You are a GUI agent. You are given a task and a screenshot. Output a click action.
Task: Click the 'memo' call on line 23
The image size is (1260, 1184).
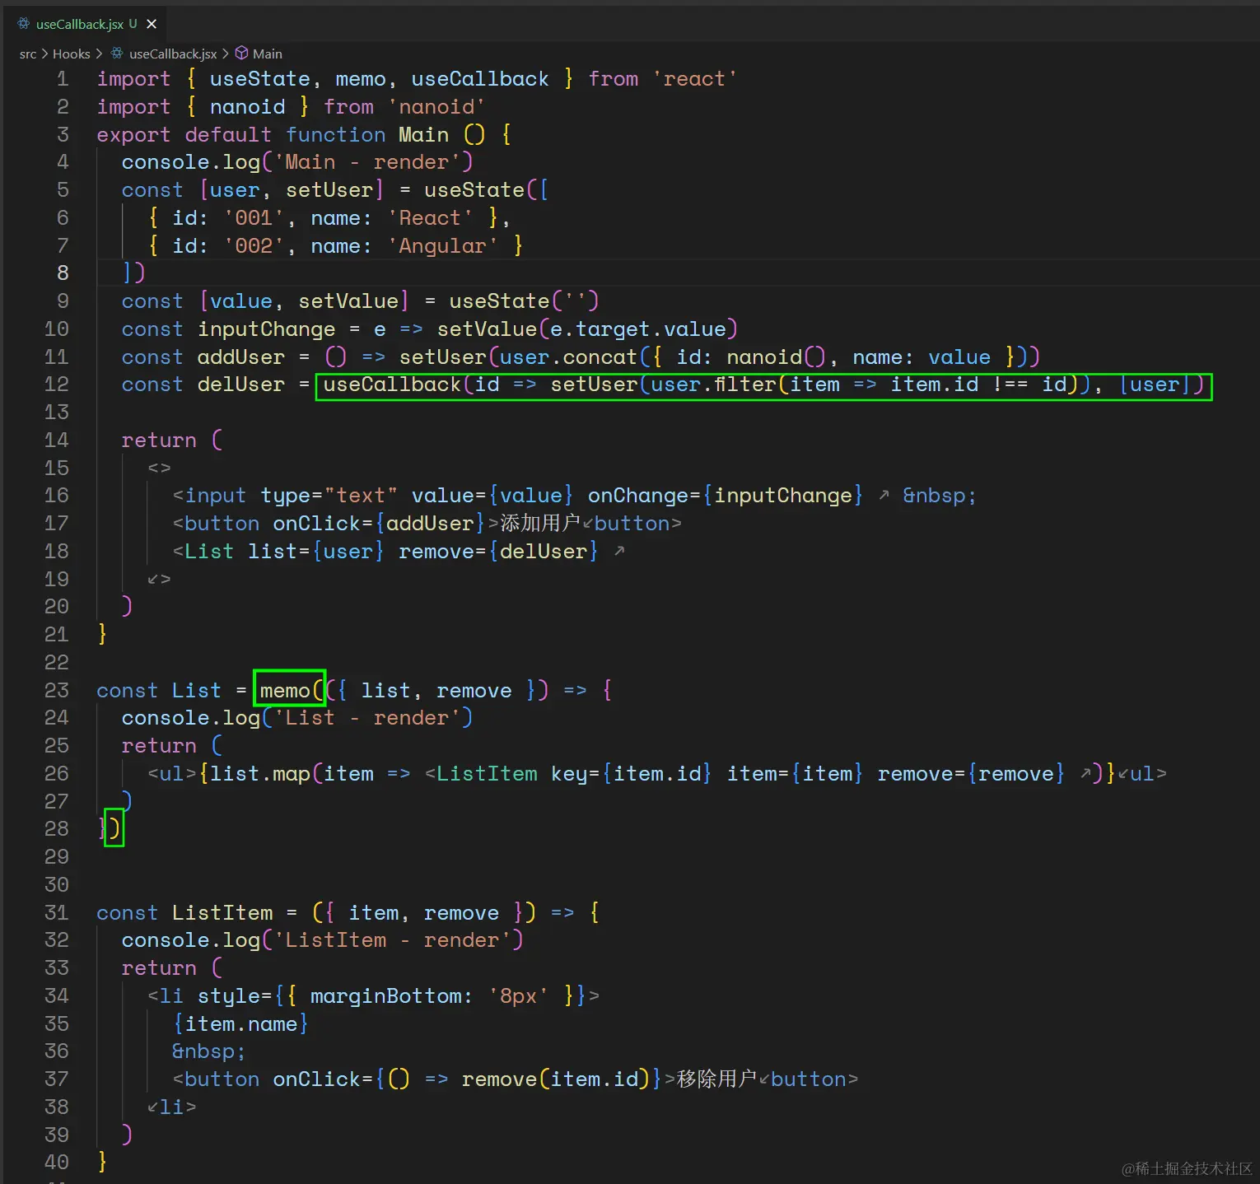[285, 691]
